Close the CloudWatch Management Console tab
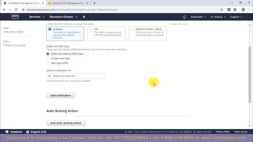The image size is (253, 142). (x=43, y=3)
